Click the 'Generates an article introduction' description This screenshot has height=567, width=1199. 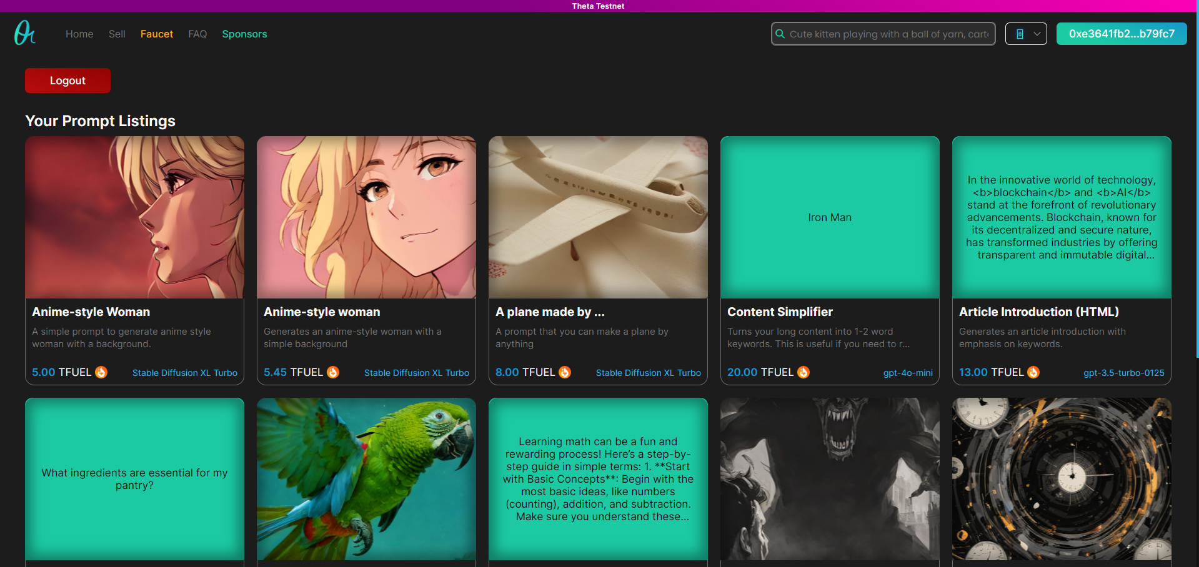pos(1043,338)
